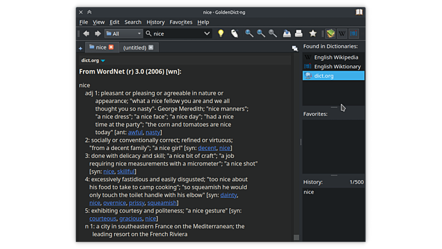Viewport: 442px width, 249px height.
Task: Print the current article
Action: coord(299,34)
